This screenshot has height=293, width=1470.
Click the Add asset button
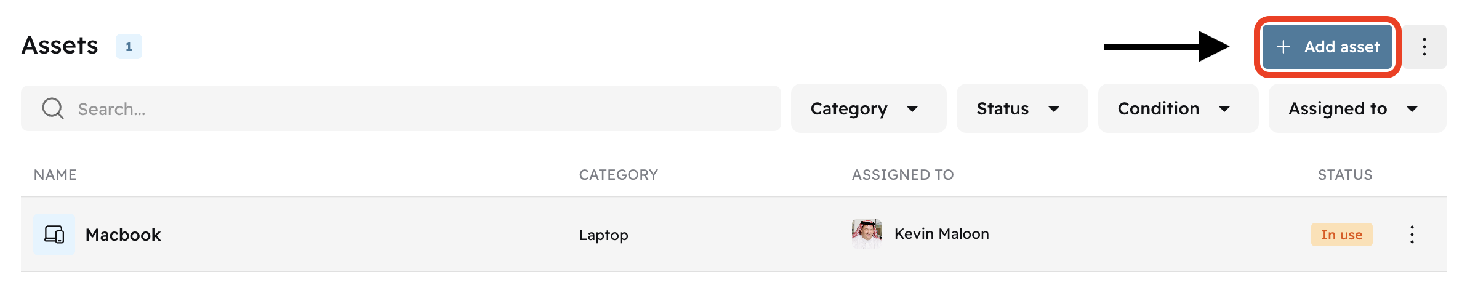1328,47
